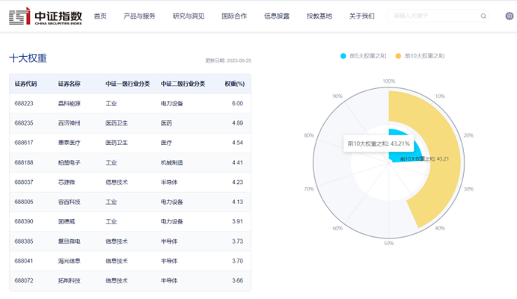
Task: Click 医疗 in the 688617 row
Action: (166, 143)
